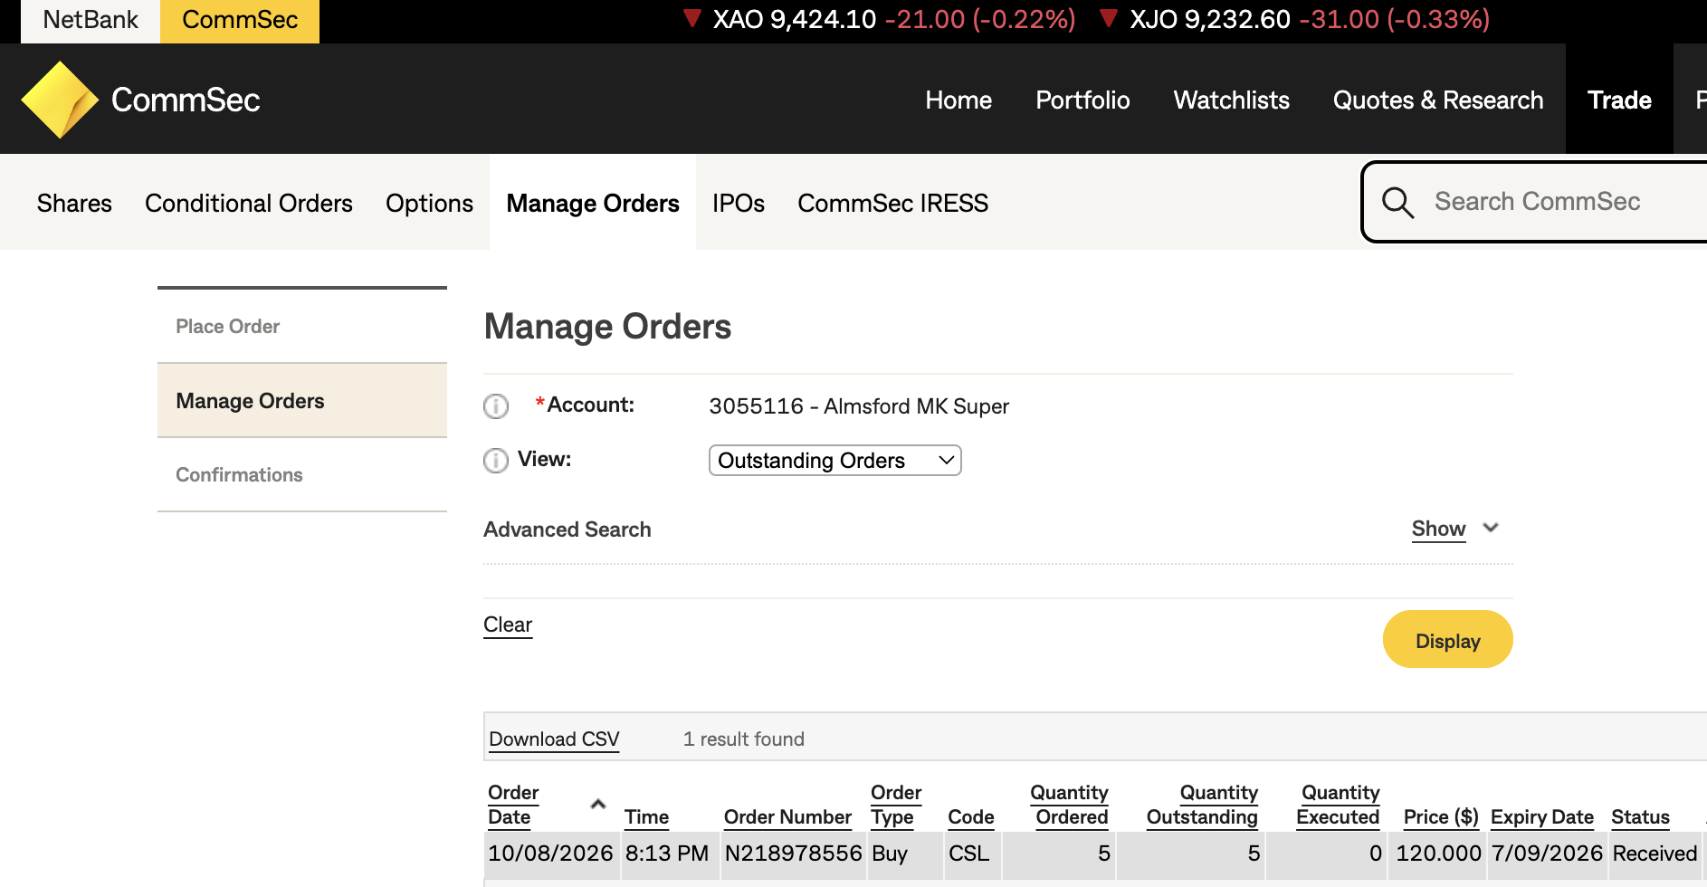Click the Show advanced search link
This screenshot has height=887, width=1707.
click(1438, 529)
